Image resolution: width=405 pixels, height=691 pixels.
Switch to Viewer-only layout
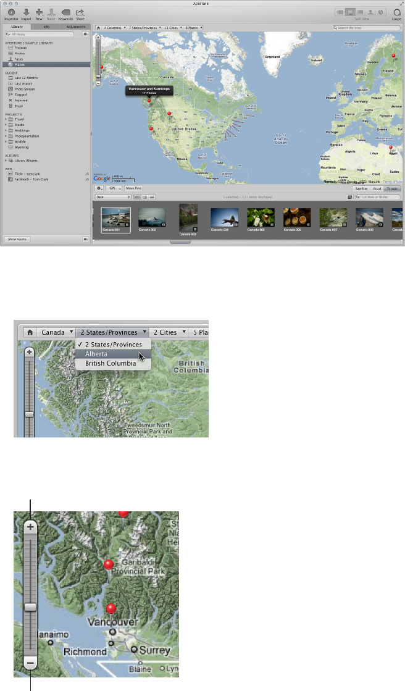pos(360,12)
